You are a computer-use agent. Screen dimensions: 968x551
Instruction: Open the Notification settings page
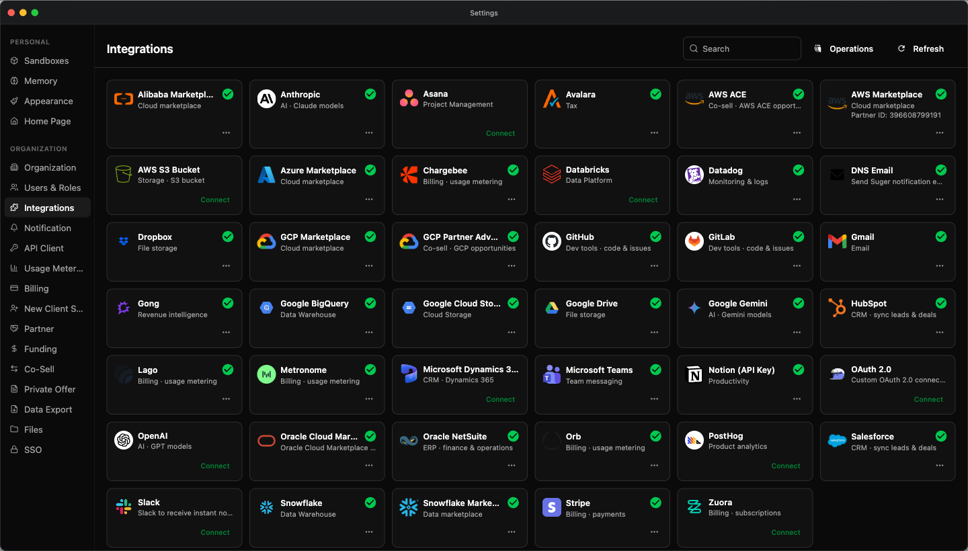47,228
